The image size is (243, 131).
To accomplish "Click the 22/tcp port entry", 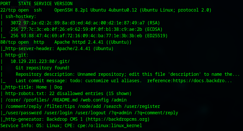I will pyautogui.click(x=8, y=10).
